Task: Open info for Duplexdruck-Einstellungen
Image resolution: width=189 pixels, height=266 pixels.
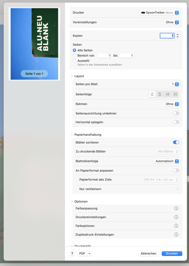Action: 176,234
